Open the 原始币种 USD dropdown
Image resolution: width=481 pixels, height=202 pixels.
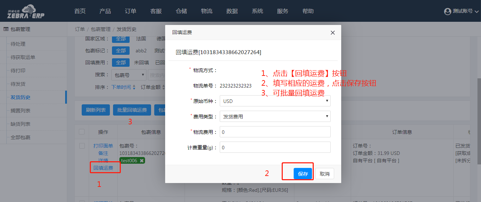(x=275, y=101)
